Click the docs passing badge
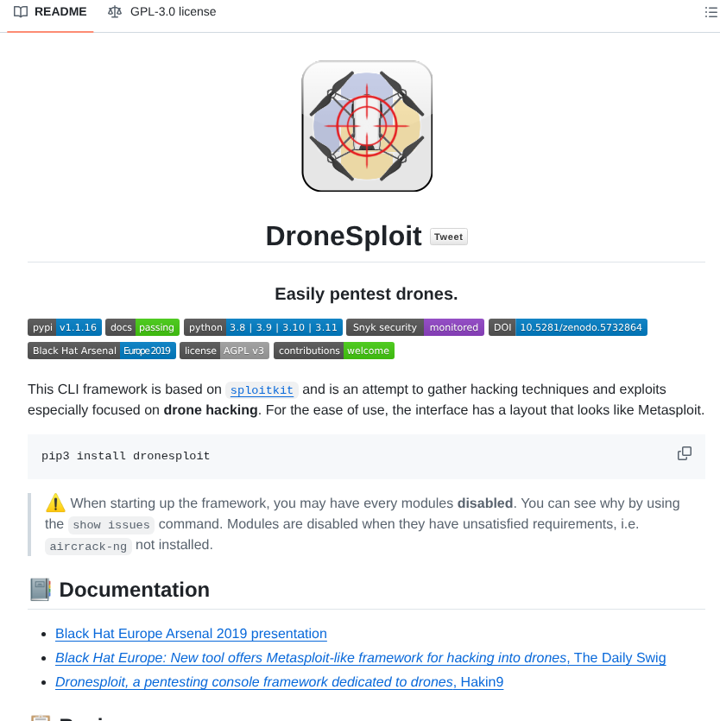Viewport: 720px width, 721px height. (142, 326)
